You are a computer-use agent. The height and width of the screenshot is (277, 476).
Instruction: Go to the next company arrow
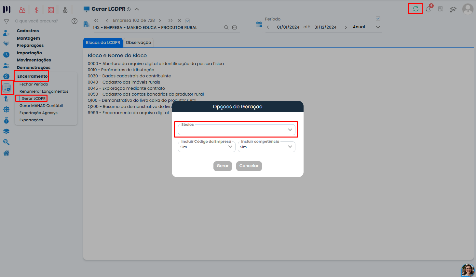pos(160,20)
